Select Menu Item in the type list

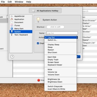(x=21, y=29)
